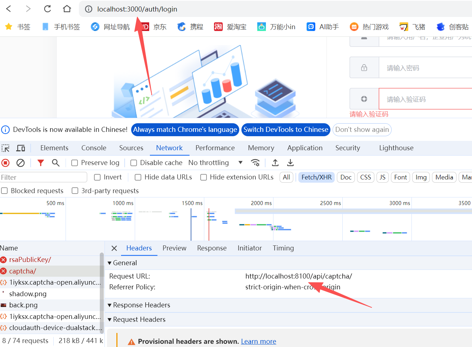Select the rsaPublicKey/ request row
472x347 pixels.
point(50,260)
